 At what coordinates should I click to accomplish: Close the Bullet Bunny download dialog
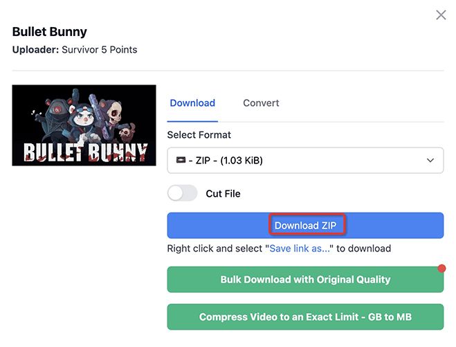point(441,15)
